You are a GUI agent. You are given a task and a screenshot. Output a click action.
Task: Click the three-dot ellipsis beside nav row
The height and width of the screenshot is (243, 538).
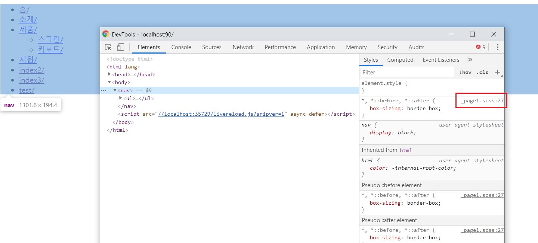coord(103,90)
